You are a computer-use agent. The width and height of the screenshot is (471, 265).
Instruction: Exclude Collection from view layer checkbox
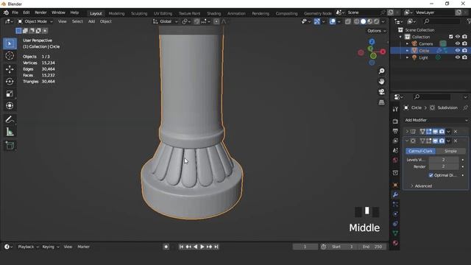450,37
